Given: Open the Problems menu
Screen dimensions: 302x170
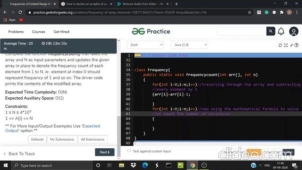Looking at the screenshot, I should [16, 32].
